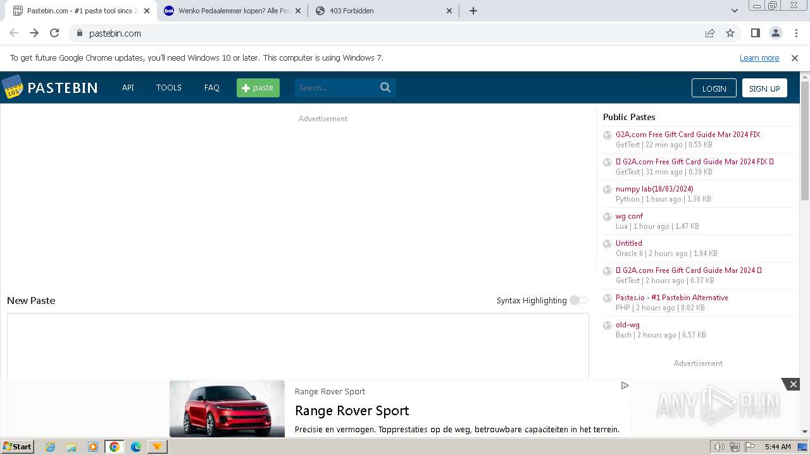Open the Untitled paste link

coord(629,243)
